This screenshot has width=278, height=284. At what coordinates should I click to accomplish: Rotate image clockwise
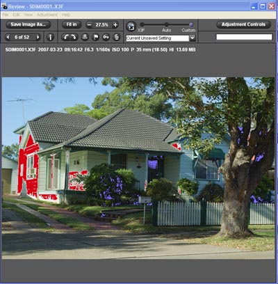[x=74, y=37]
